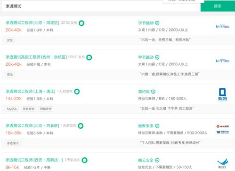Click chat icon beside 北京·西北旺 job title
The width and height of the screenshot is (235, 171).
(81, 126)
